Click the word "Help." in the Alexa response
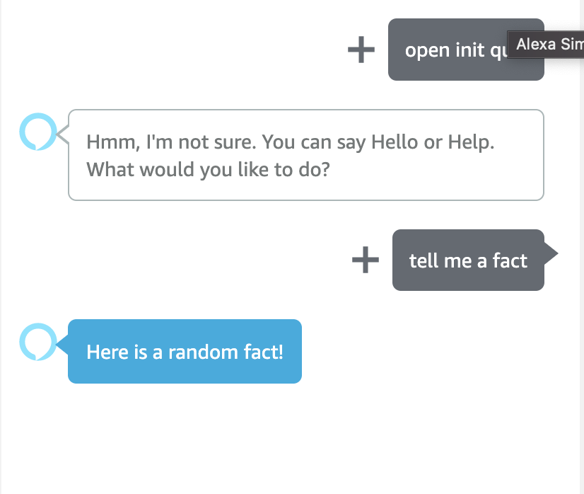This screenshot has width=584, height=494. (471, 142)
